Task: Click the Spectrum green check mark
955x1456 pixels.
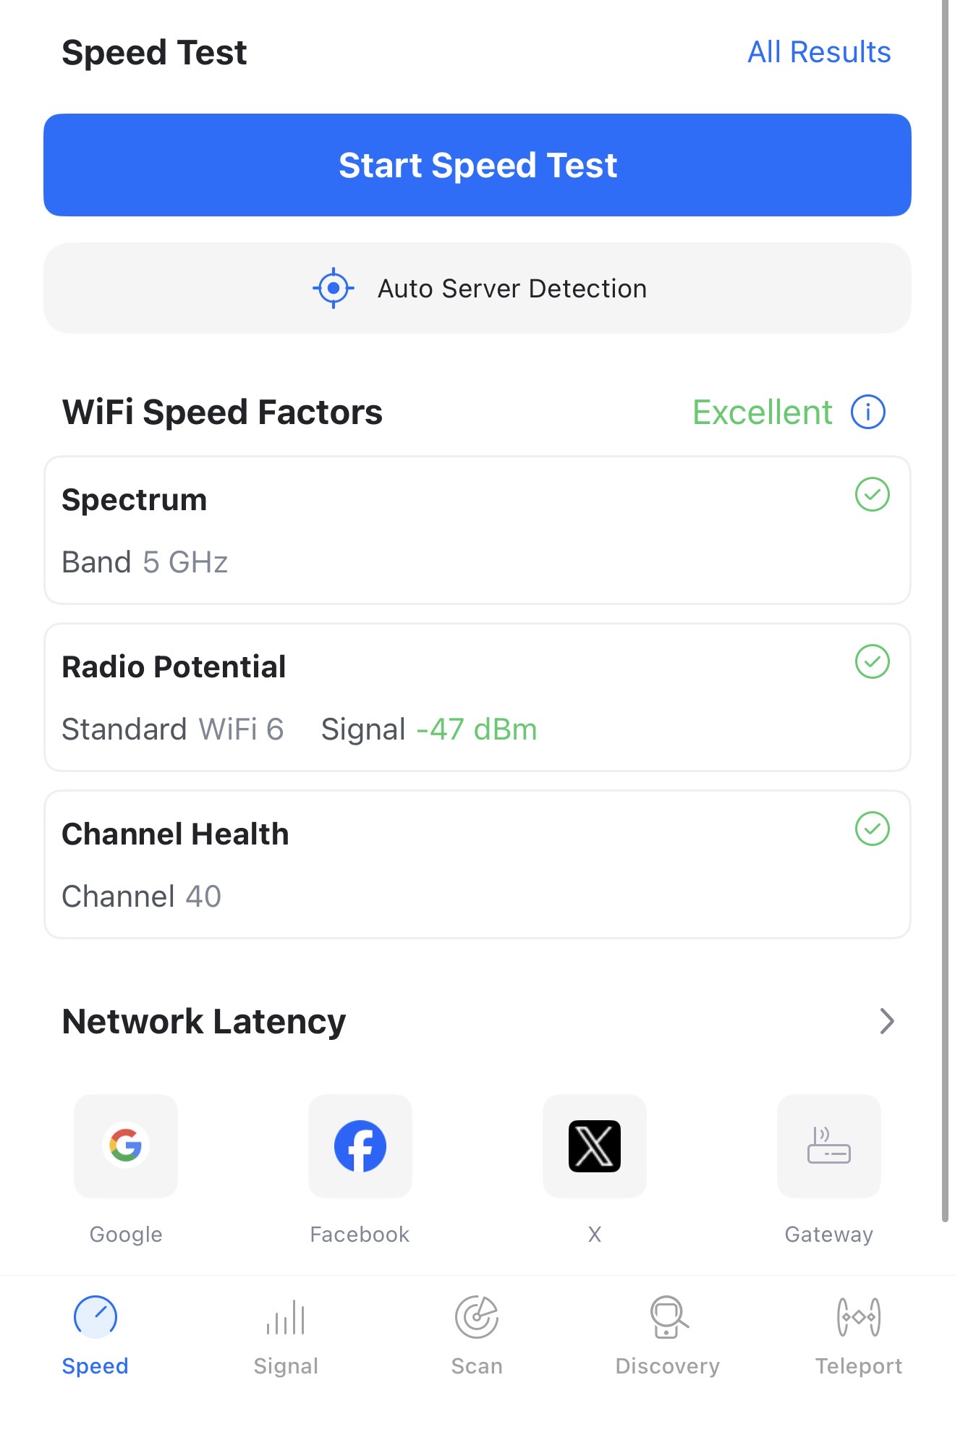Action: [x=873, y=495]
